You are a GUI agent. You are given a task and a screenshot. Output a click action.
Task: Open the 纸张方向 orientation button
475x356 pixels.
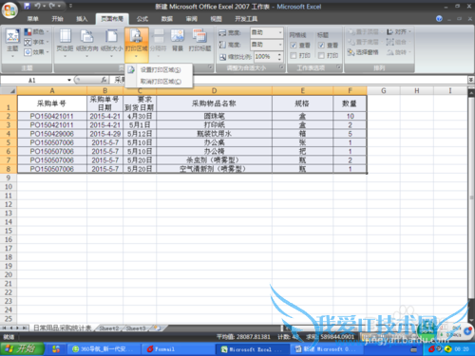click(86, 43)
